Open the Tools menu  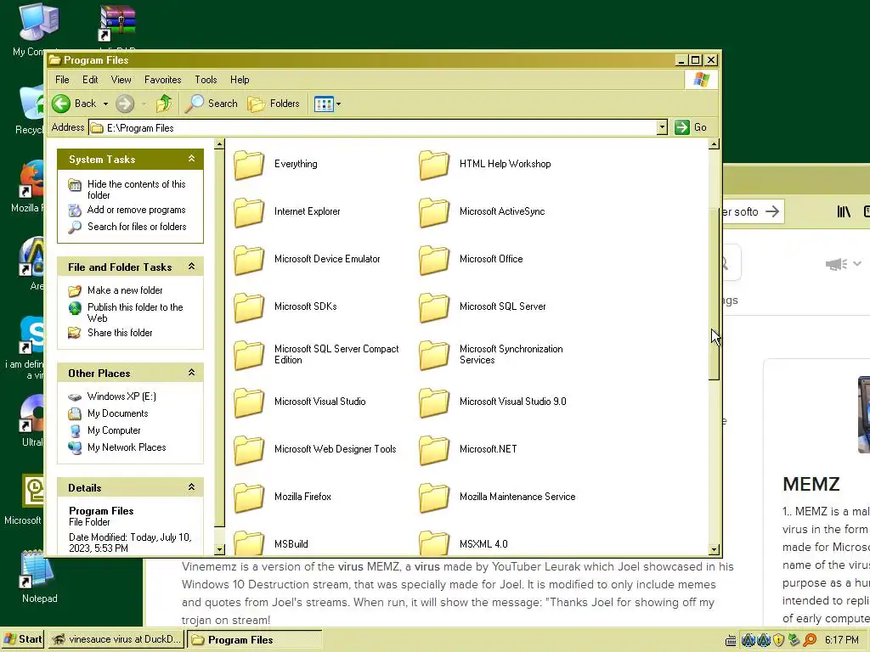click(206, 80)
